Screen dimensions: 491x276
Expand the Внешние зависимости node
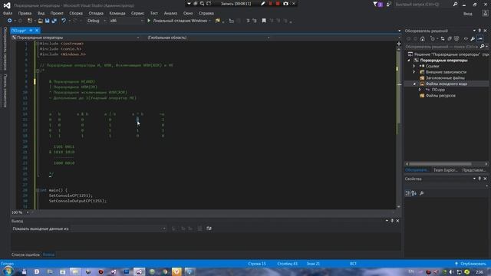click(x=414, y=72)
